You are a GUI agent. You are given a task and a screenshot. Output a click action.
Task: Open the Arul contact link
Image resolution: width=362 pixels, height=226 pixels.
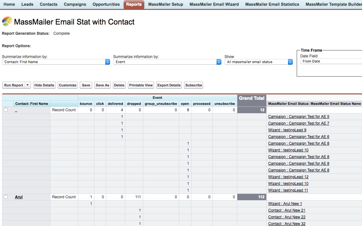click(x=19, y=197)
